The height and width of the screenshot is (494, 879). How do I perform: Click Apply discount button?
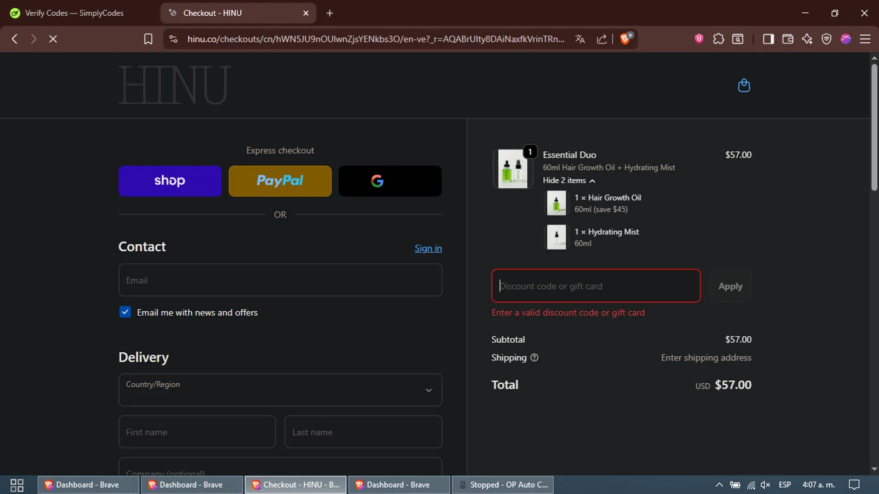coord(730,286)
